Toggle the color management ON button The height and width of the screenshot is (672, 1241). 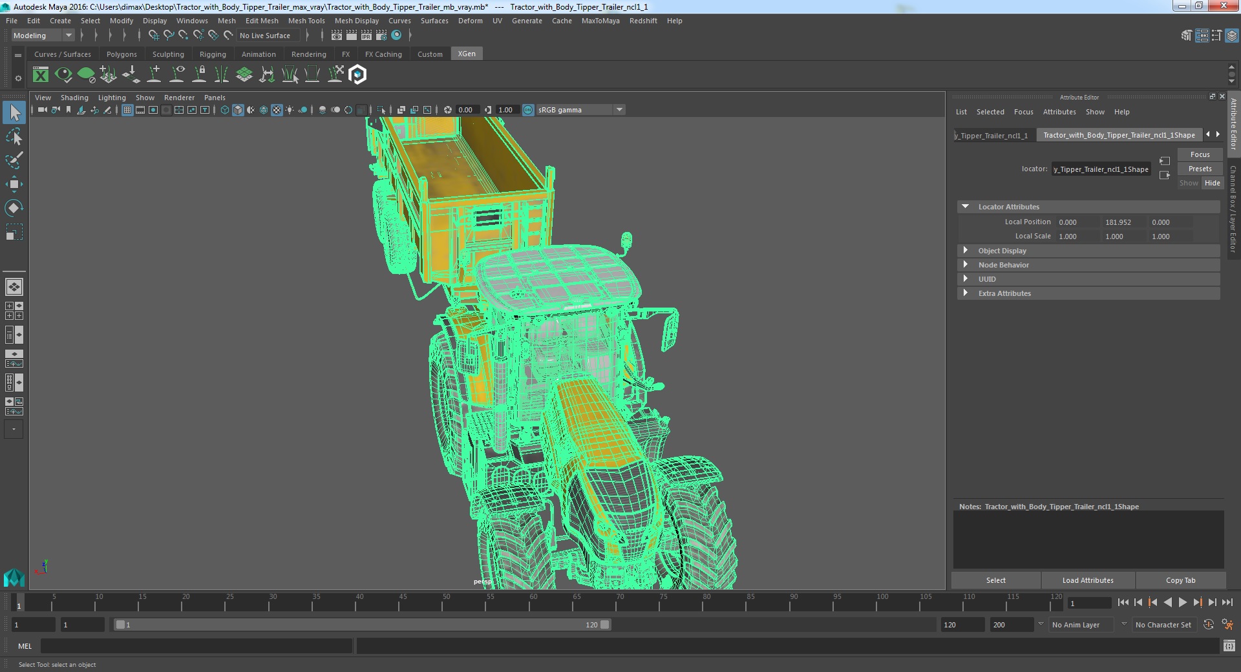[x=528, y=110]
